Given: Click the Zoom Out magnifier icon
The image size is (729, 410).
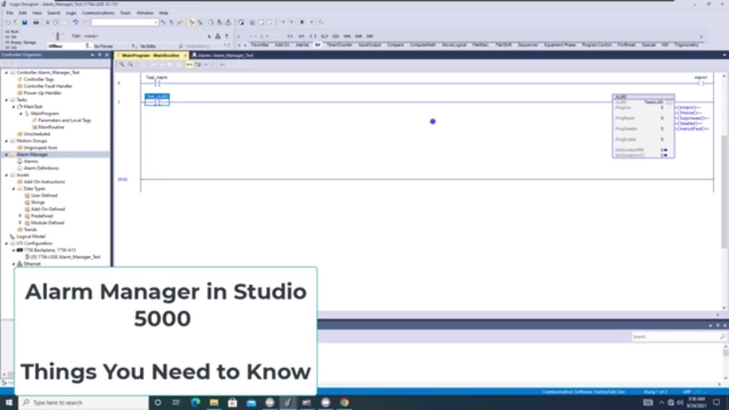Looking at the screenshot, I should (x=130, y=64).
